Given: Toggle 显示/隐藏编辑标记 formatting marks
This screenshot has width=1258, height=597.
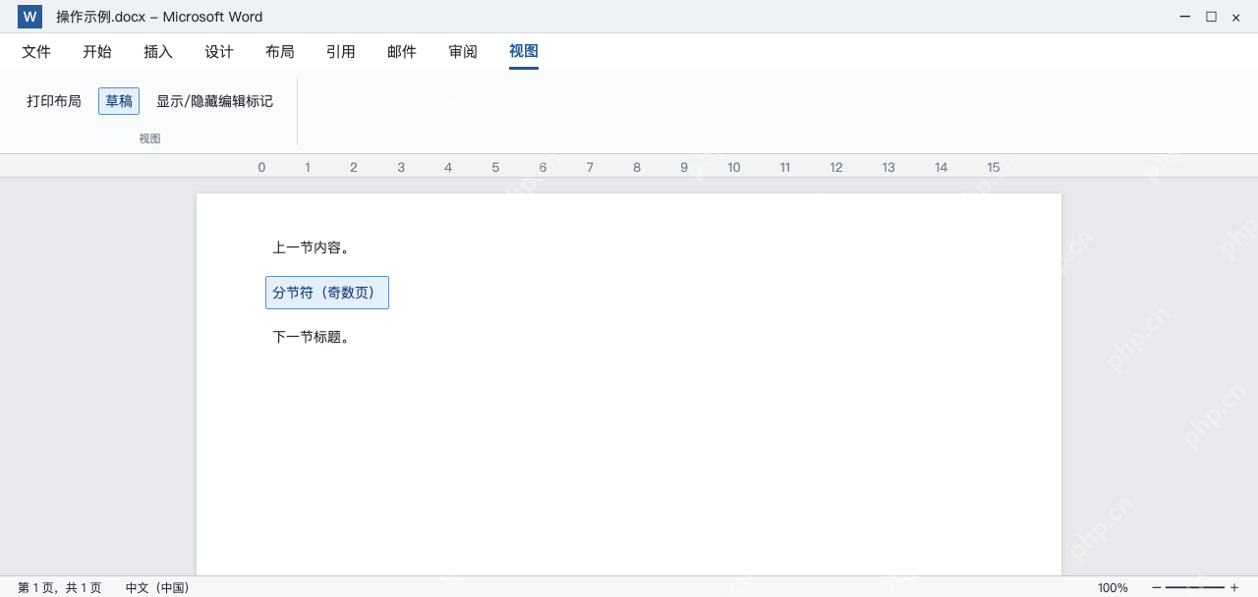Looking at the screenshot, I should 214,101.
